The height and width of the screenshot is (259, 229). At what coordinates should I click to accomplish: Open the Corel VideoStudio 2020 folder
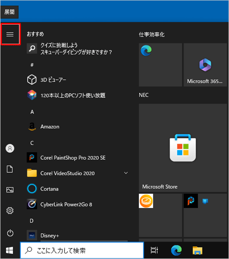[x=77, y=173]
